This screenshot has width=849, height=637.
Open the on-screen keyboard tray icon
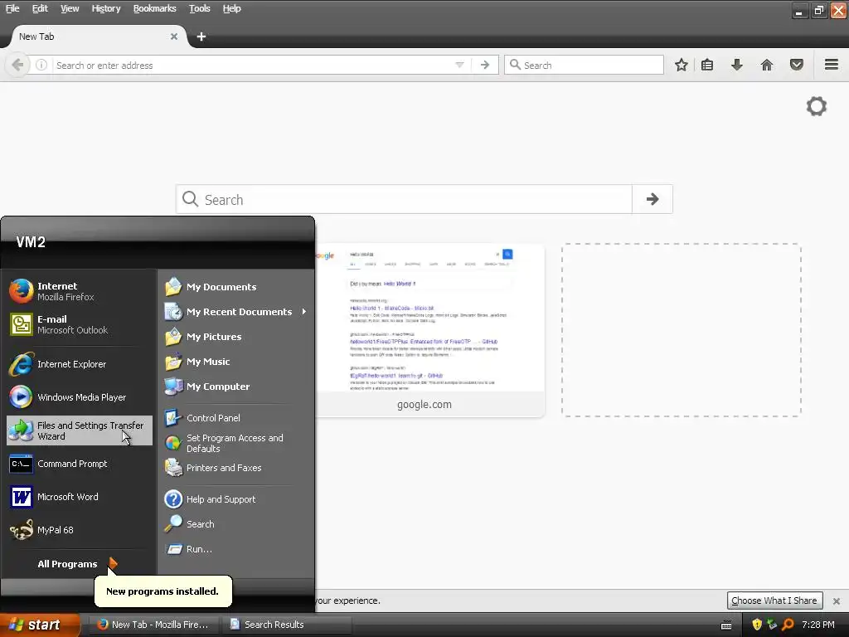[726, 625]
